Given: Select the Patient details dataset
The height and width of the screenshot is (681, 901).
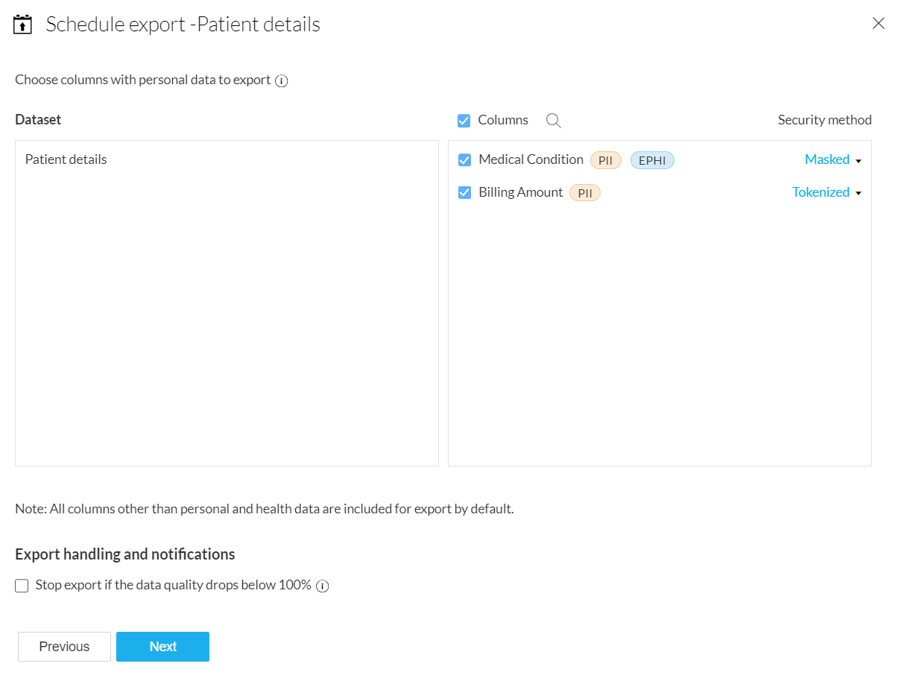Looking at the screenshot, I should click(66, 159).
